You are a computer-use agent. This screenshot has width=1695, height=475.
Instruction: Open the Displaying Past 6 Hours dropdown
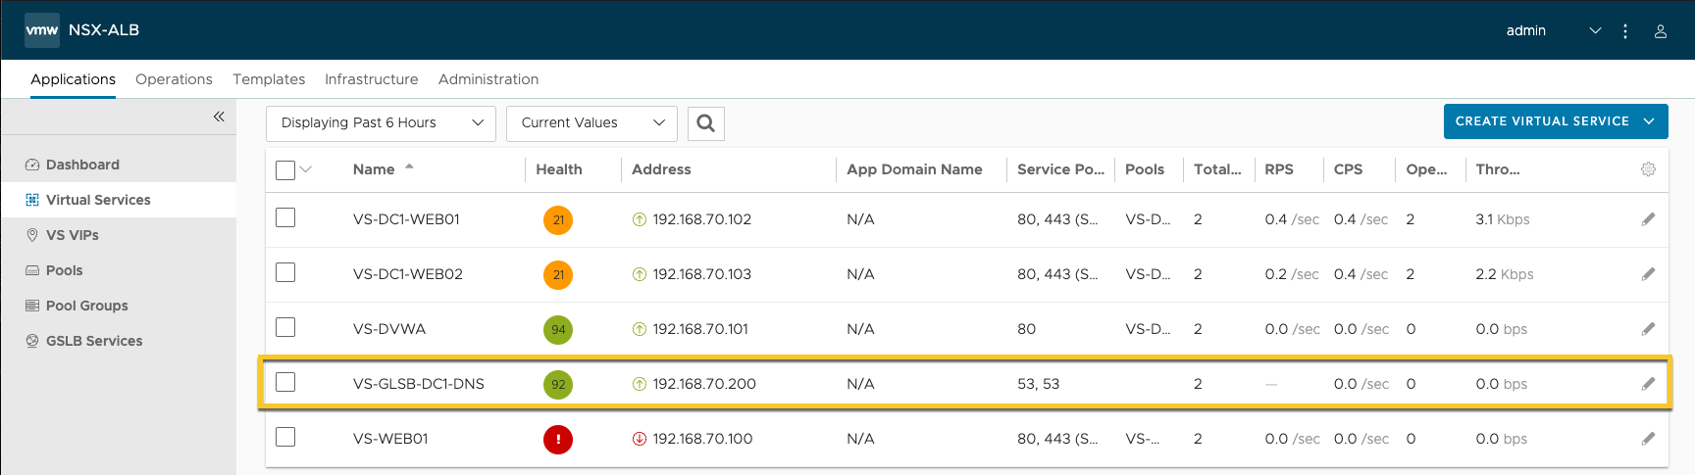tap(381, 123)
